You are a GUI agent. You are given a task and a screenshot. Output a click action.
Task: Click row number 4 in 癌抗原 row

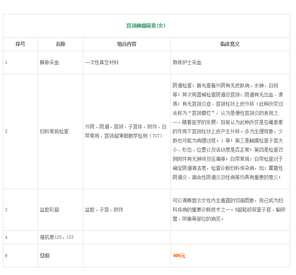coord(6,237)
